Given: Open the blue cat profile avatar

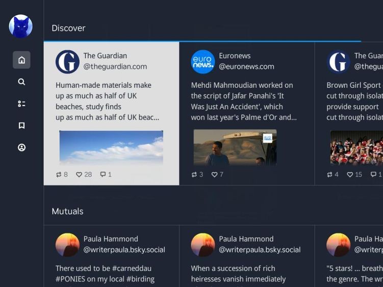Looking at the screenshot, I should [x=21, y=26].
